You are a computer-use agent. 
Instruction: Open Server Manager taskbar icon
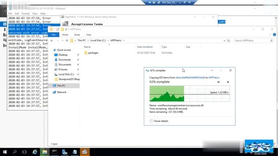tap(65, 152)
